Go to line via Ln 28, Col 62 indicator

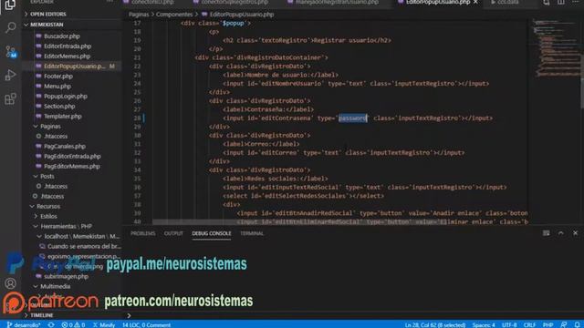(x=435, y=324)
